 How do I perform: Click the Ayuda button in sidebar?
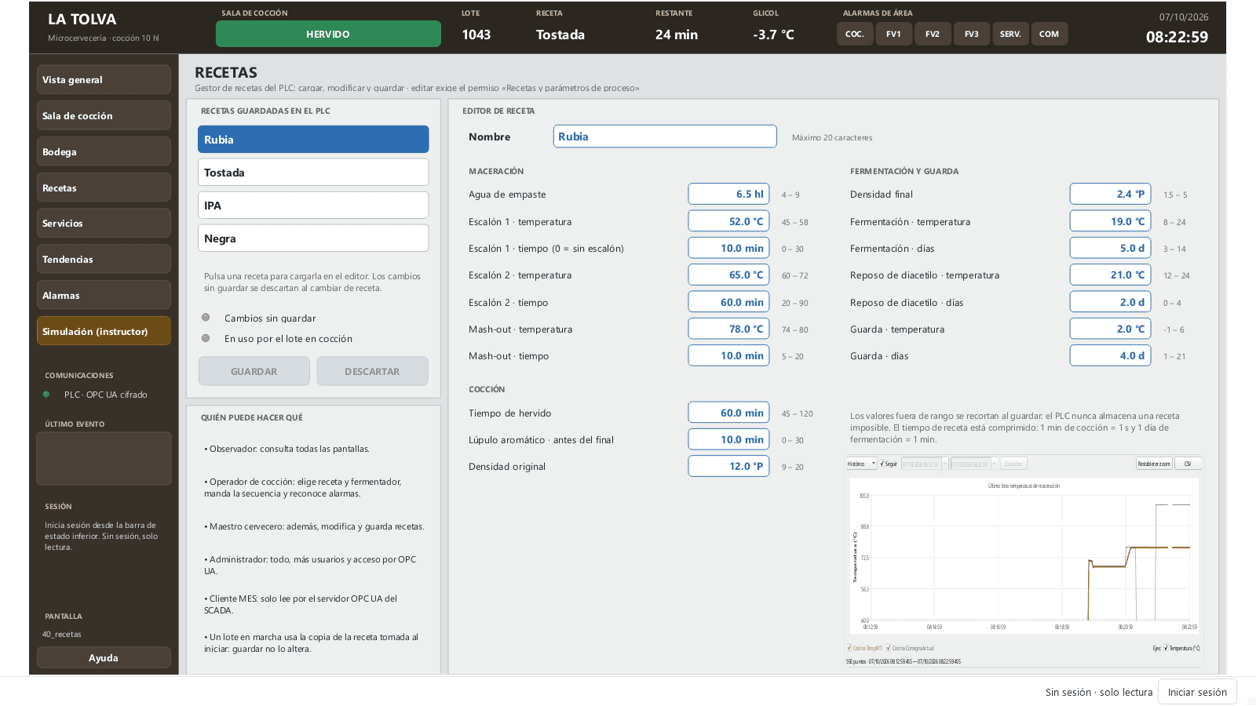(104, 657)
